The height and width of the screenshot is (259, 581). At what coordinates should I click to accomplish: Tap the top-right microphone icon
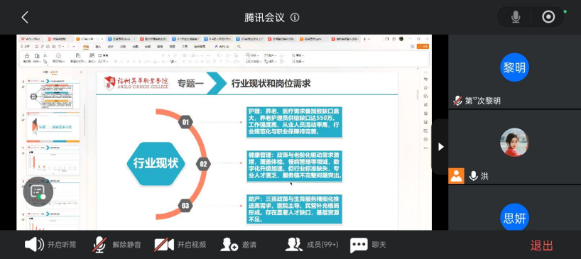516,17
